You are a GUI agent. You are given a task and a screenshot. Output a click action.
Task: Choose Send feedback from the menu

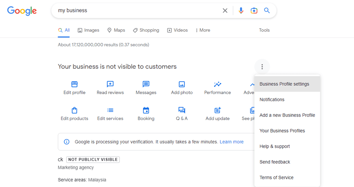287,162
